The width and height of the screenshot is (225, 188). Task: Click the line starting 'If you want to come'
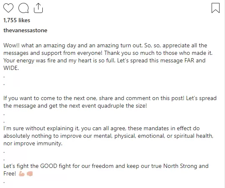[x=110, y=98]
